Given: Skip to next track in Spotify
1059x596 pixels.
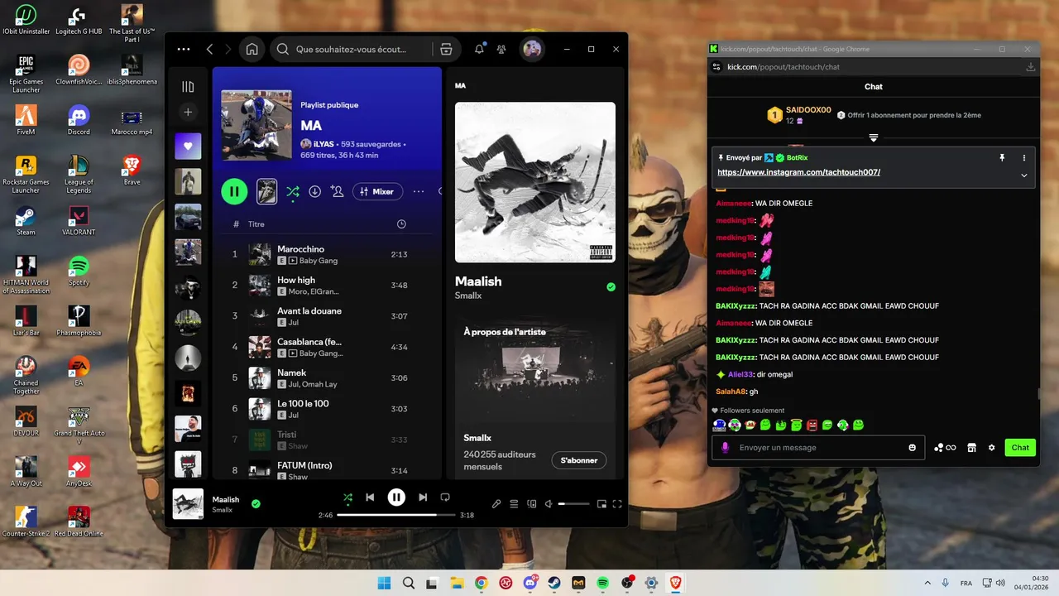Looking at the screenshot, I should click(x=423, y=497).
